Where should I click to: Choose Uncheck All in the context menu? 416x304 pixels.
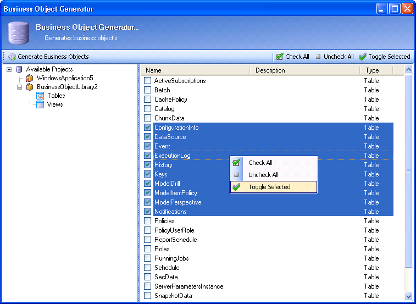274,175
